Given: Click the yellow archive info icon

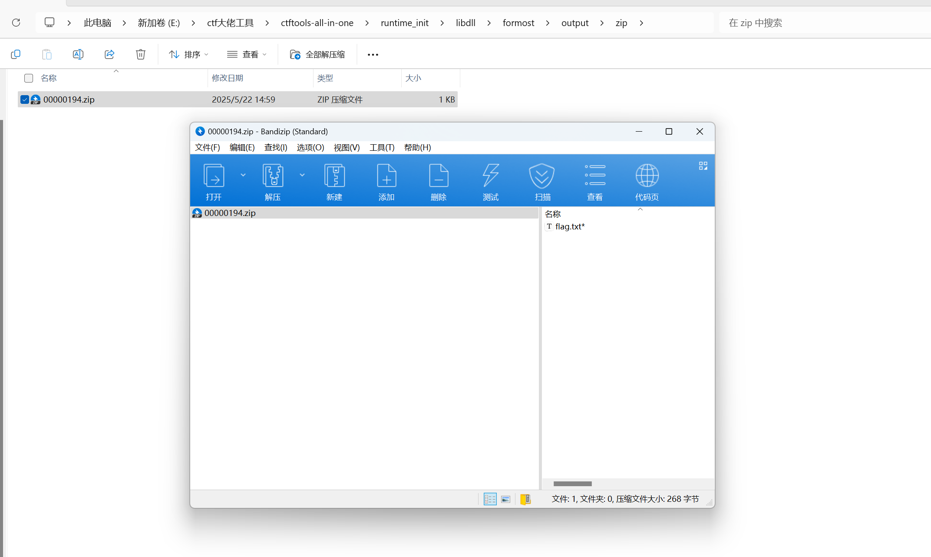Looking at the screenshot, I should pos(525,499).
